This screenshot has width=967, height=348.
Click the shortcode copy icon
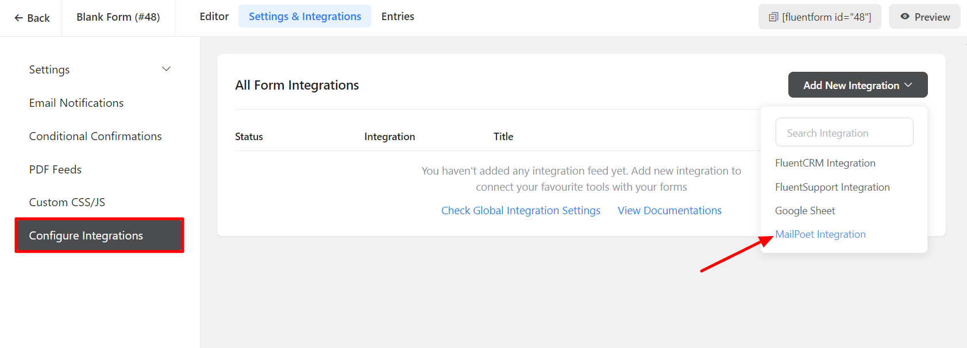pyautogui.click(x=773, y=17)
